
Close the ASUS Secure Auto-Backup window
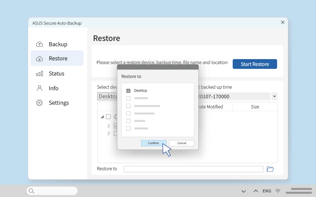pyautogui.click(x=283, y=22)
